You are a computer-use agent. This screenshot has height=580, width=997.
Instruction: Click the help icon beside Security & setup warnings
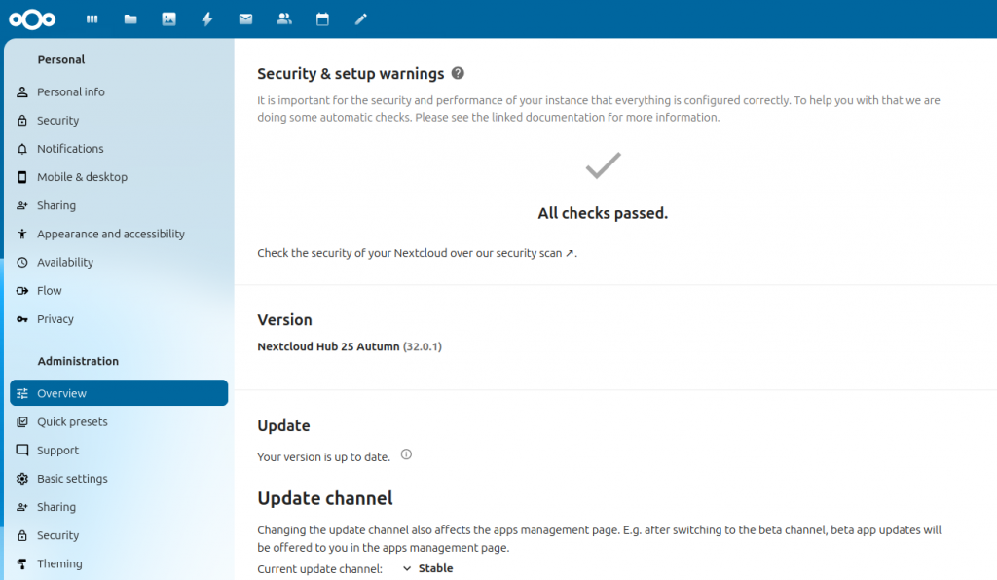[x=457, y=73]
